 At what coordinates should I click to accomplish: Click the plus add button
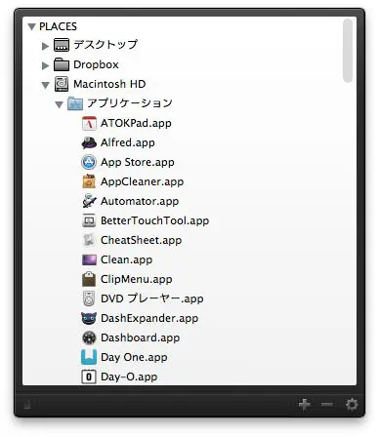(x=305, y=405)
